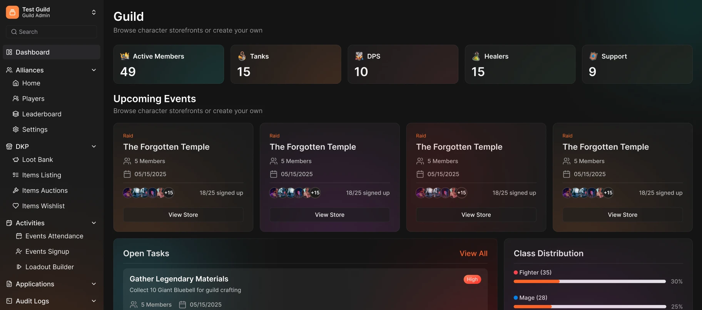Click the magnifier icon in the search bar
This screenshot has height=310, width=702.
pos(14,32)
